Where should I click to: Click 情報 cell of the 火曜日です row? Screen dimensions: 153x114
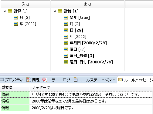point(15,108)
